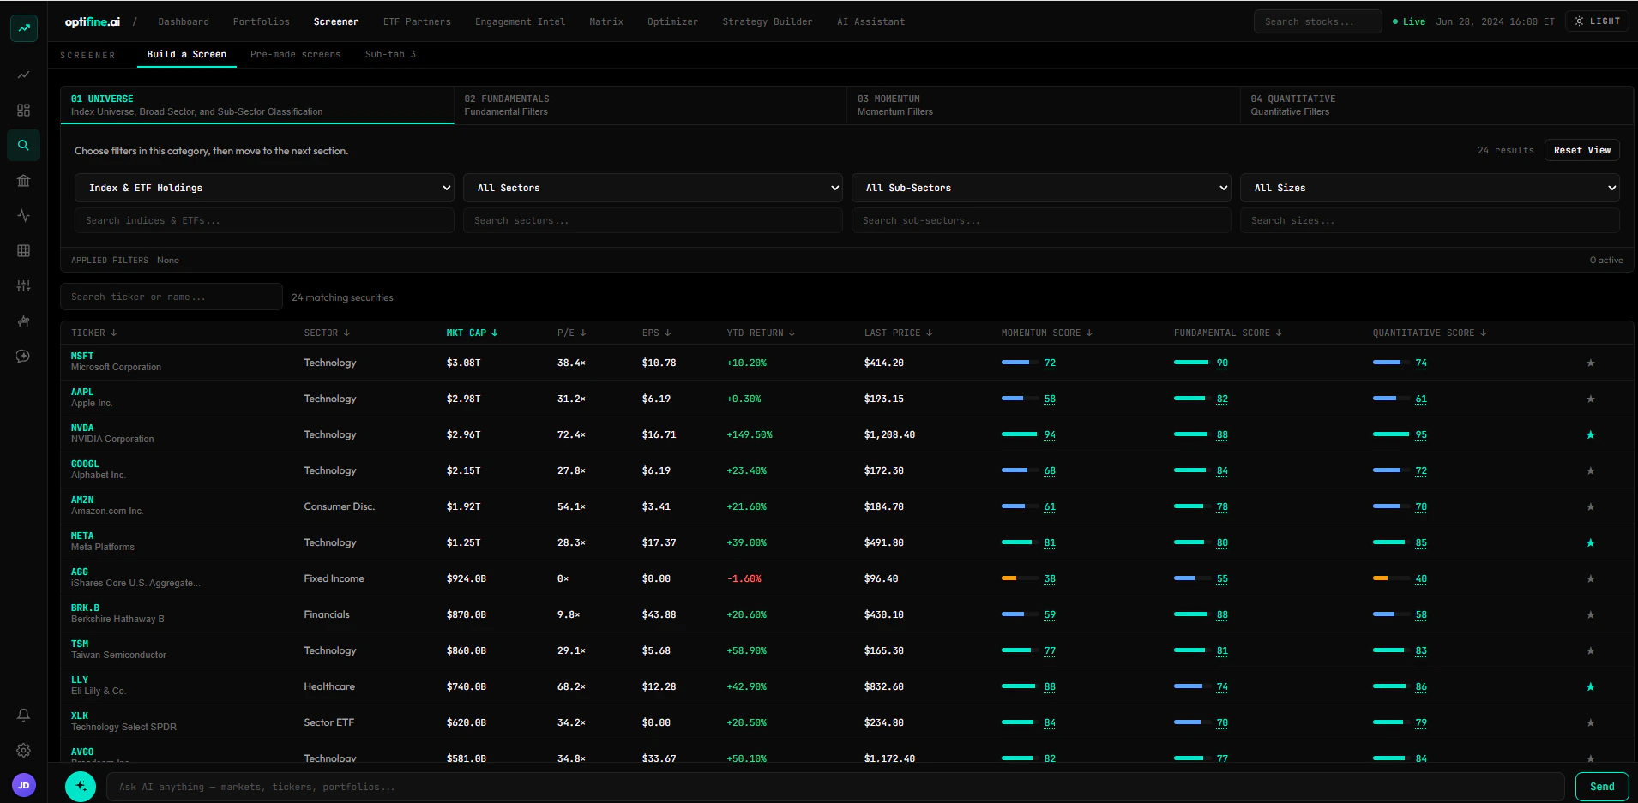Expand the Index & ETF Holdings dropdown

coord(264,188)
